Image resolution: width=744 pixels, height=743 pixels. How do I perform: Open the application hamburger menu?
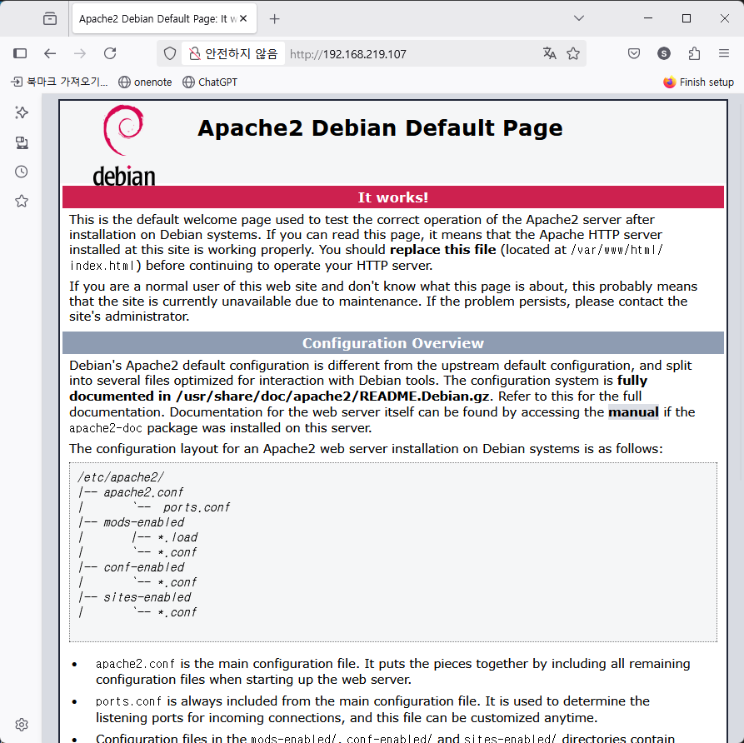[x=724, y=53]
